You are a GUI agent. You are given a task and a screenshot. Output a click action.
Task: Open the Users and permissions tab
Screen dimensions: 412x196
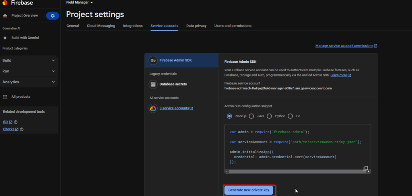click(233, 26)
